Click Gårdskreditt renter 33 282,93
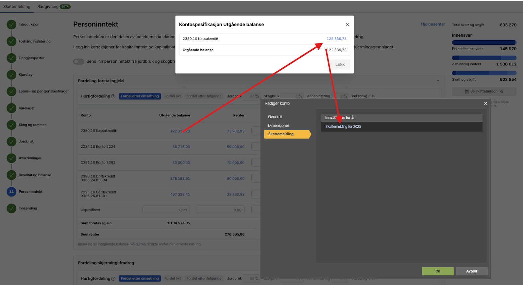This screenshot has width=523, height=285. click(236, 194)
